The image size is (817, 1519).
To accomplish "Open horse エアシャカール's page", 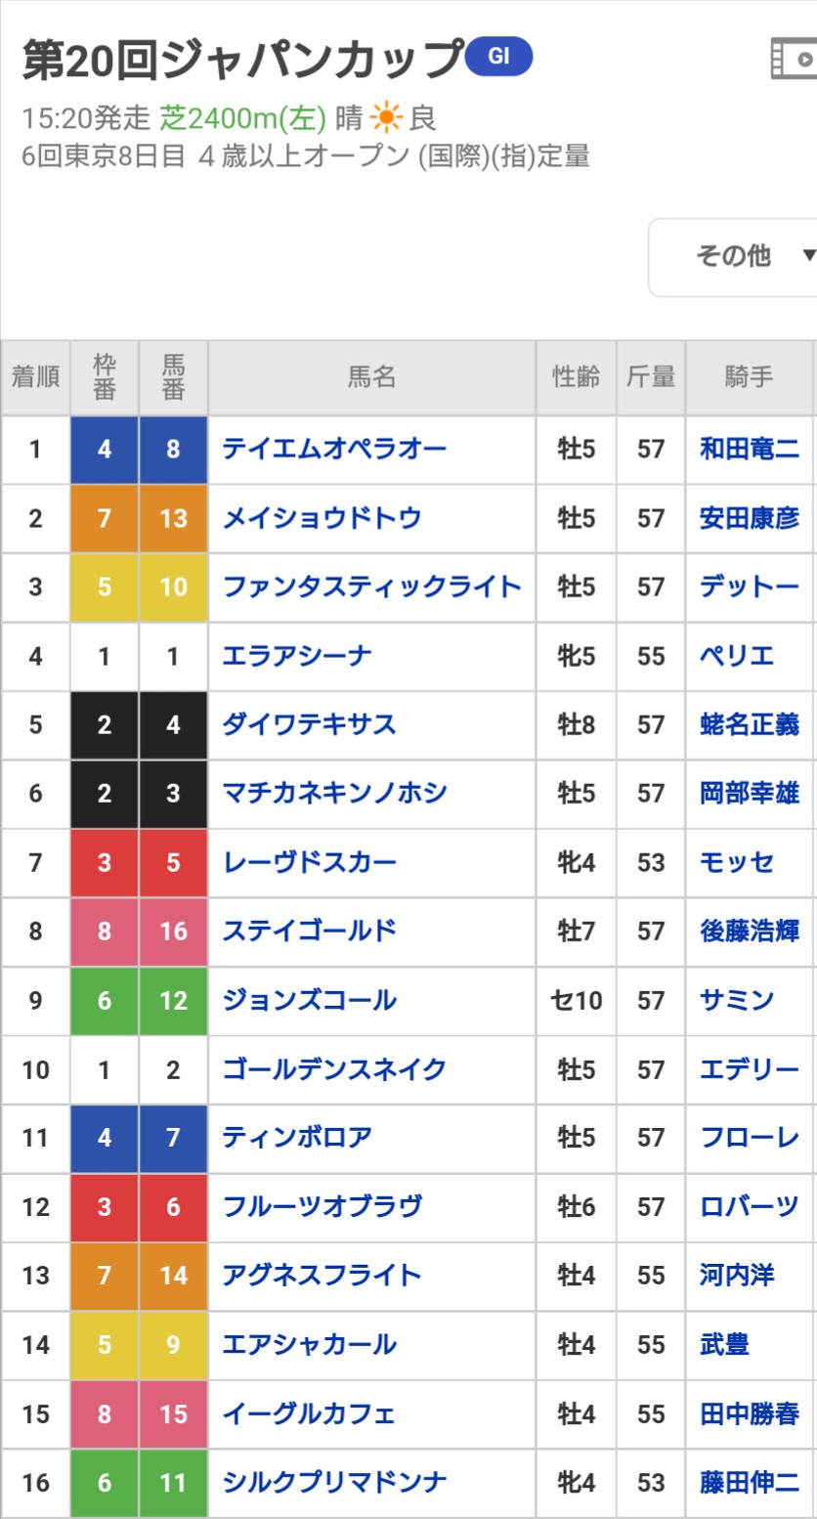I will click(309, 1344).
